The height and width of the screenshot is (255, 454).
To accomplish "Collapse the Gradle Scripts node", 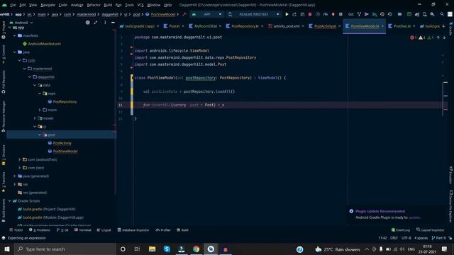I will 10,200.
